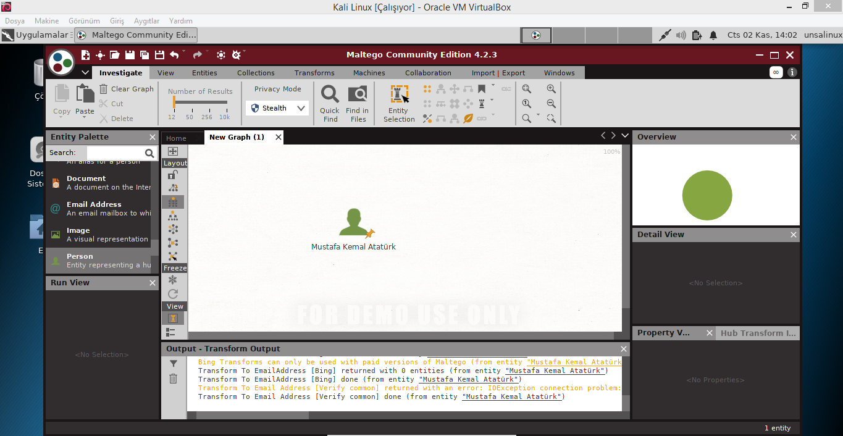The height and width of the screenshot is (436, 843).
Task: Clear output with the trash icon
Action: tap(173, 379)
